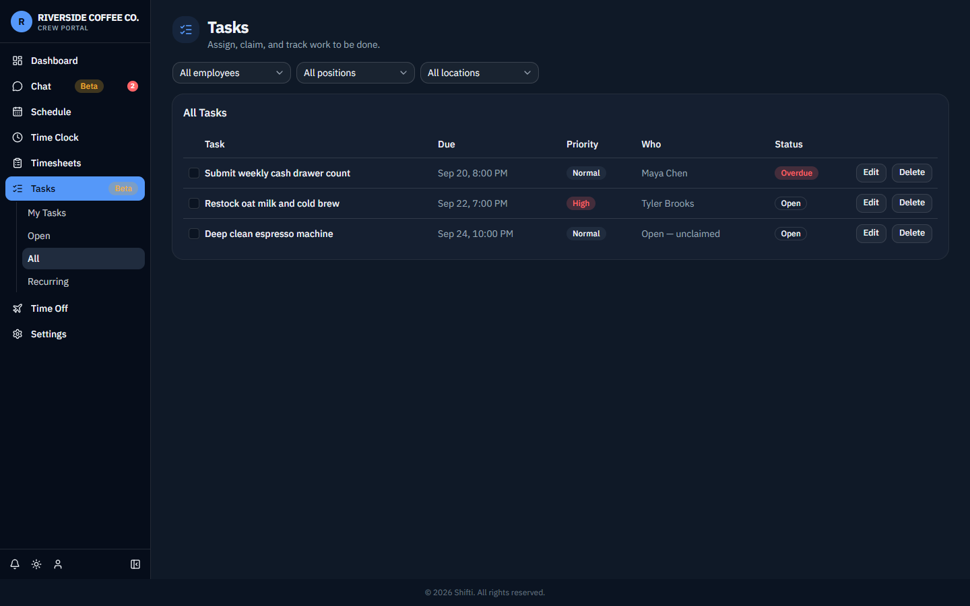Viewport: 970px width, 606px height.
Task: Click the Priority column header
Action: (582, 144)
